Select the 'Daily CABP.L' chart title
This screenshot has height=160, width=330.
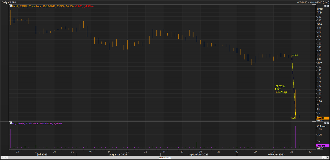(9, 2)
